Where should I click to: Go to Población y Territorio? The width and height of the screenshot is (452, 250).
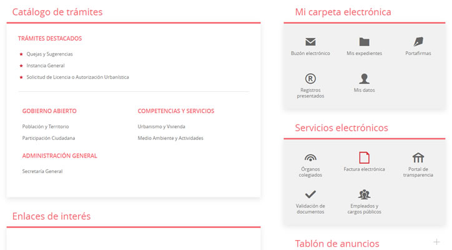[46, 126]
